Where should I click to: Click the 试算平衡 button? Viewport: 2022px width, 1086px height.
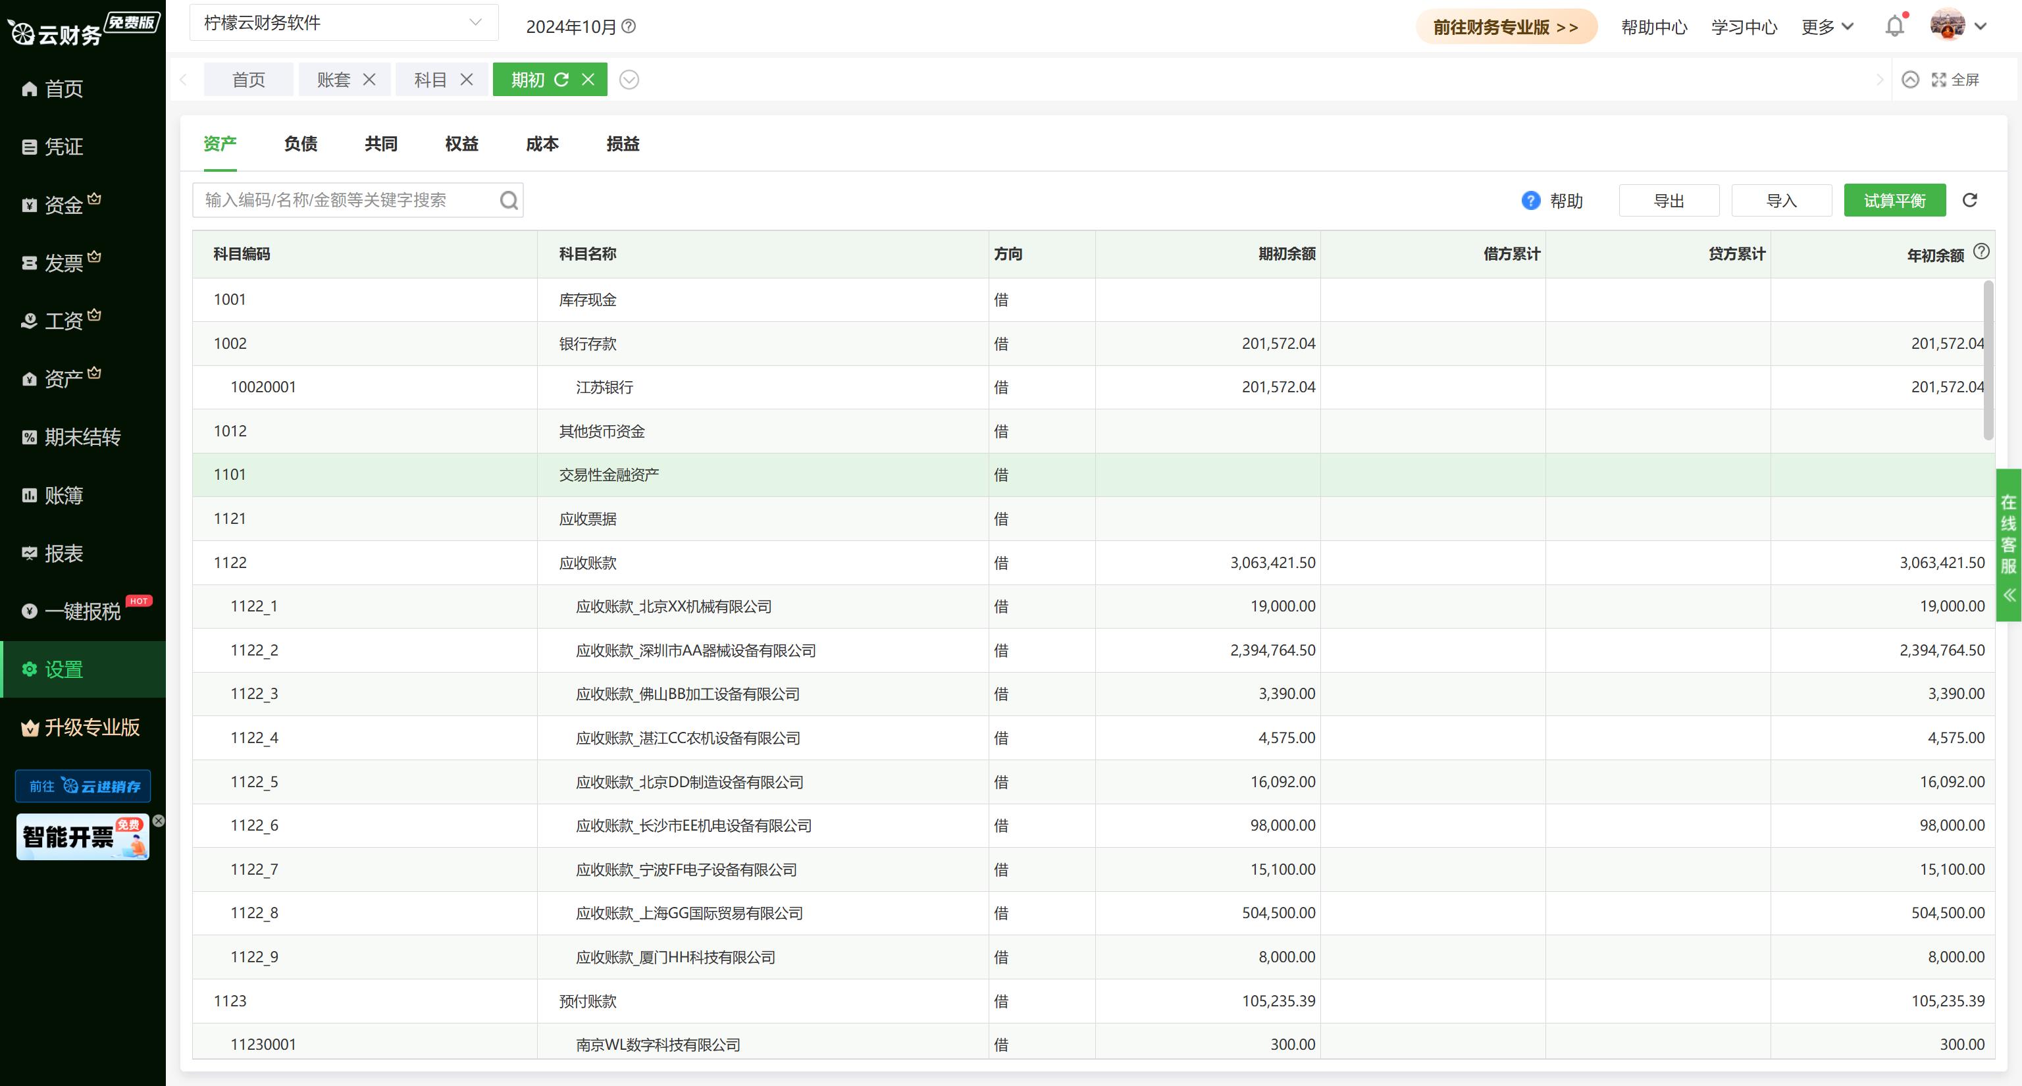[1895, 200]
